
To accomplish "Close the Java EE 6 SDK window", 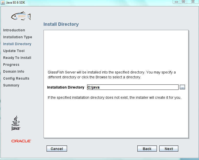I will coord(193,2).
